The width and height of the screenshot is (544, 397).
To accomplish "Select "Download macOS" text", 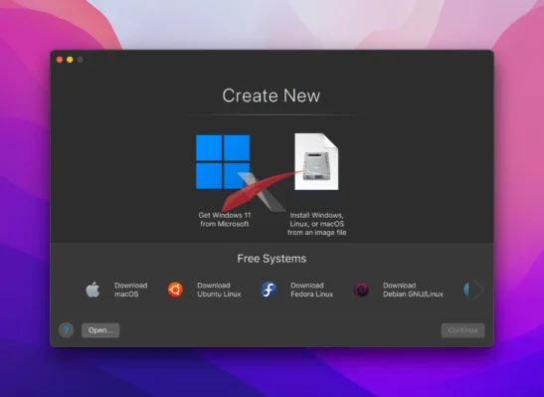I will pos(131,290).
